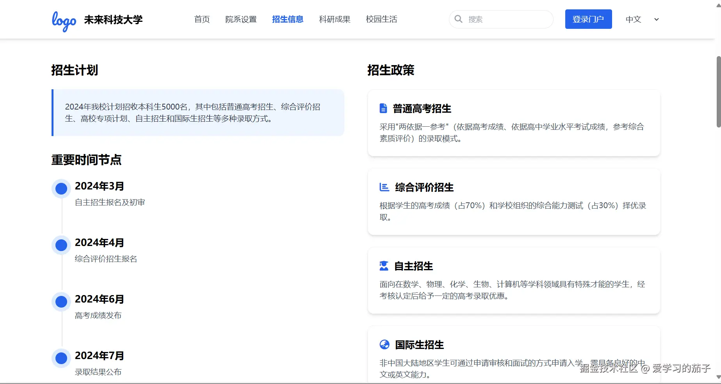Switch to the 首页 menu item
This screenshot has width=721, height=384.
pyautogui.click(x=202, y=19)
